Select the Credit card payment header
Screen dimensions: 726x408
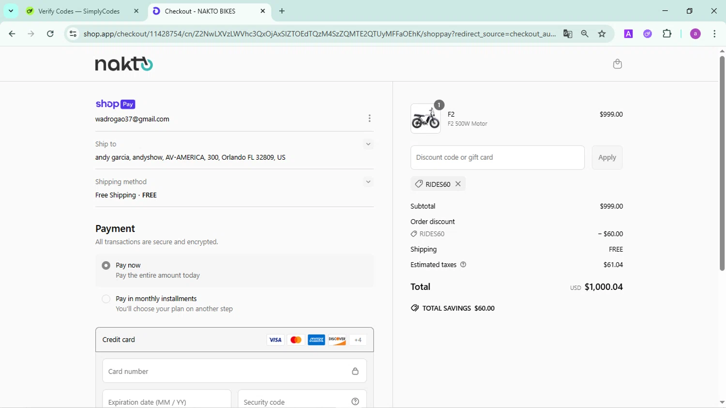pos(234,340)
